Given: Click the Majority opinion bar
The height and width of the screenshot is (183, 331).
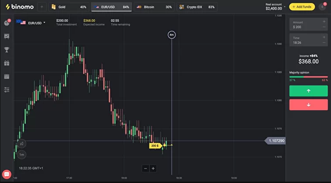Looking at the screenshot, I should click(308, 77).
